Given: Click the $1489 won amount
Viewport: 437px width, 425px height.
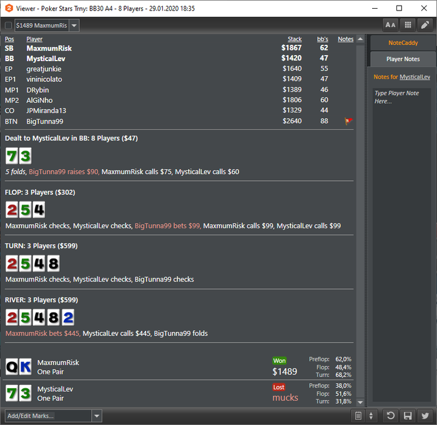Looking at the screenshot, I should 285,371.
